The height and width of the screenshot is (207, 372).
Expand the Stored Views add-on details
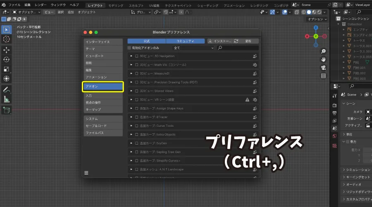(131, 91)
